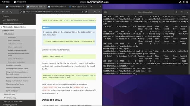The image size is (190, 106).
Task: Switch to 'Your free and dec' tab
Action: 15,6
